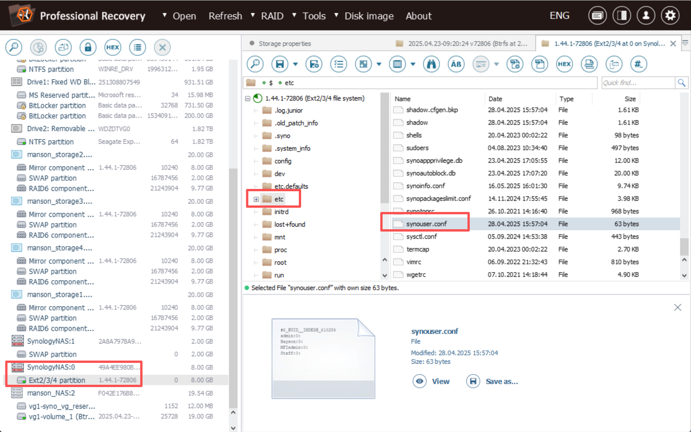This screenshot has height=432, width=691.
Task: Open the tile view dropdown arrow
Action: [379, 64]
